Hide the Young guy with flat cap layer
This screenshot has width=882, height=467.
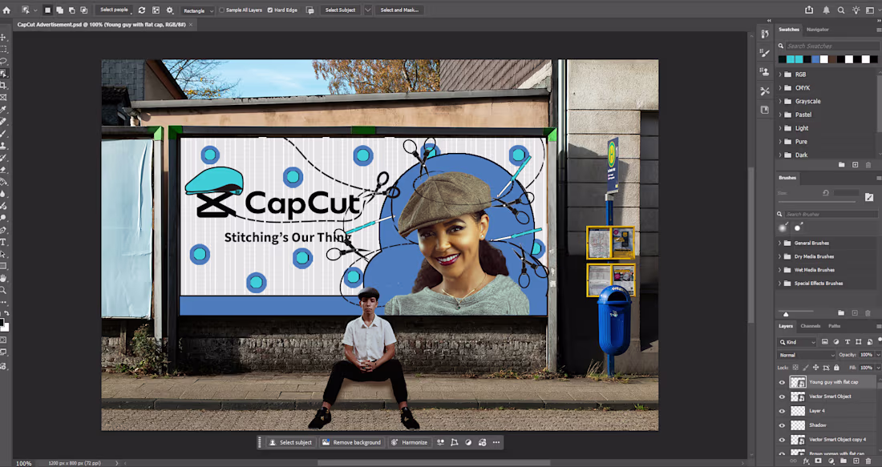click(x=782, y=382)
